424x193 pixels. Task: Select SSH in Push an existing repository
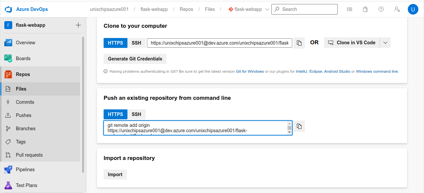coord(136,114)
